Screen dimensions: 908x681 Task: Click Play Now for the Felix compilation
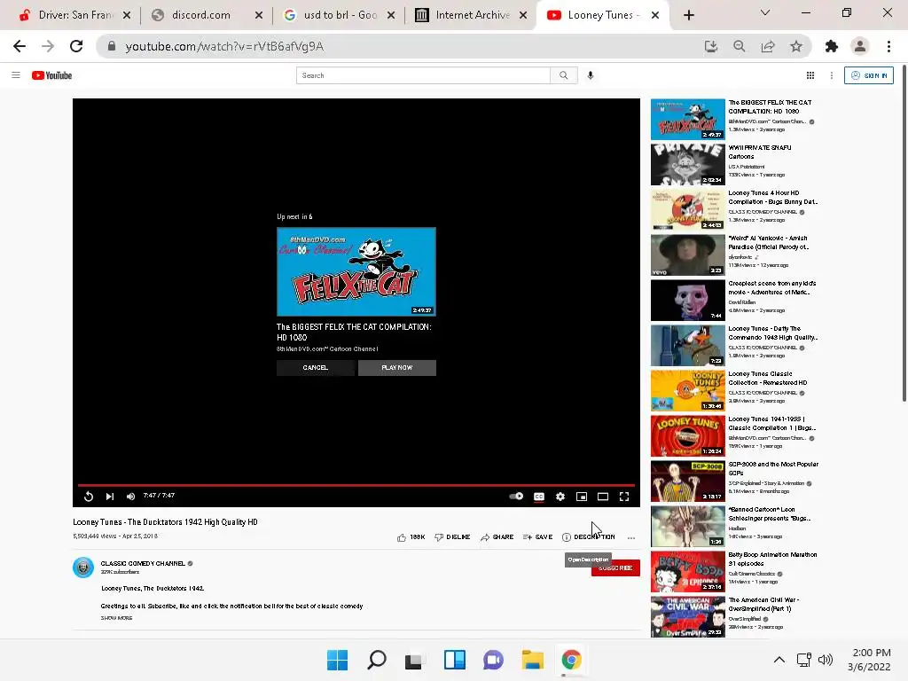[397, 368]
